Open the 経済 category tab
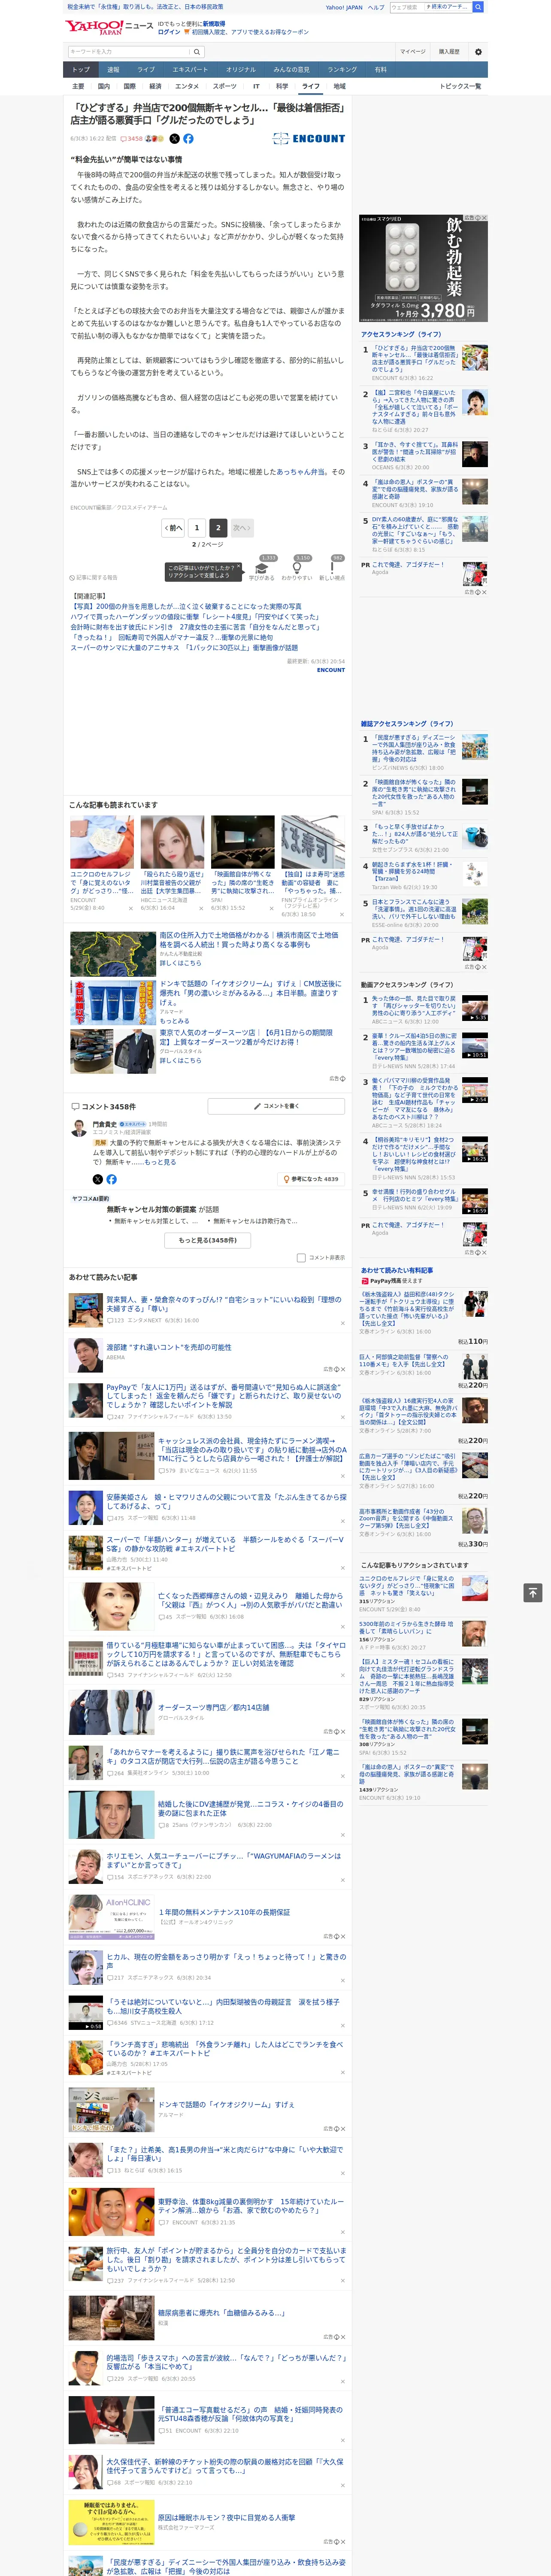This screenshot has height=2576, width=551. [155, 86]
